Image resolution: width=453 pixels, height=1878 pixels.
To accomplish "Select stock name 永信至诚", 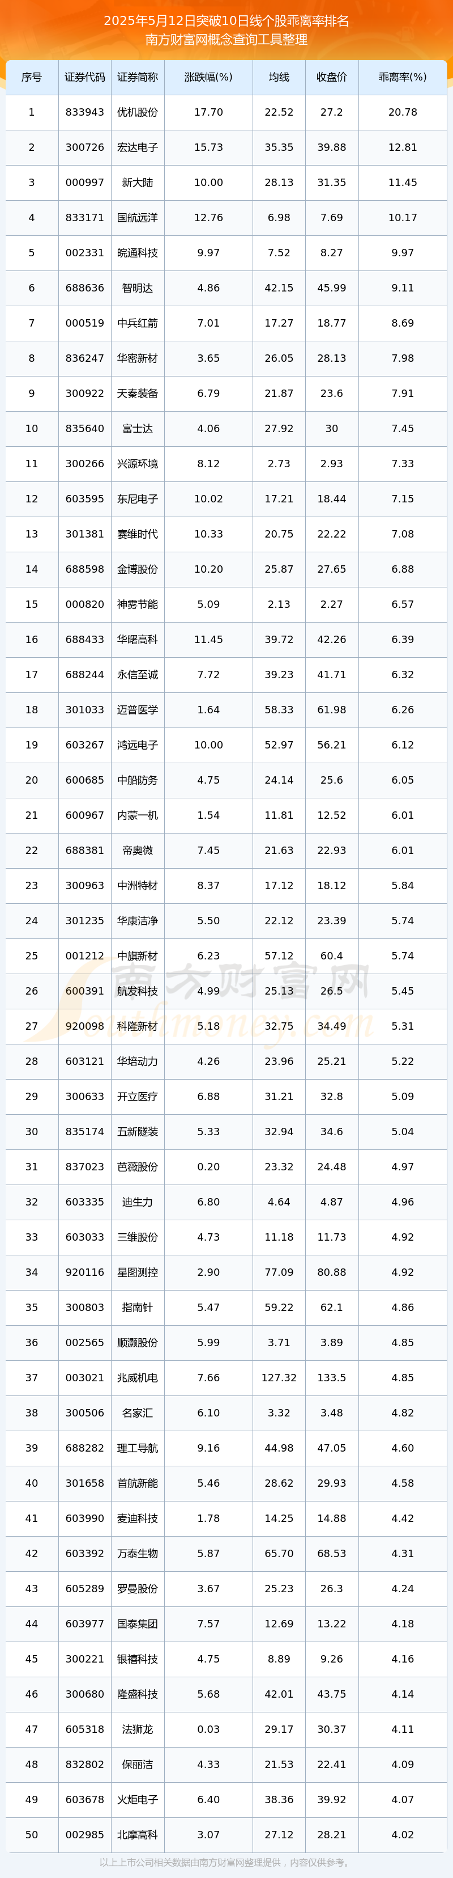I will click(x=138, y=674).
